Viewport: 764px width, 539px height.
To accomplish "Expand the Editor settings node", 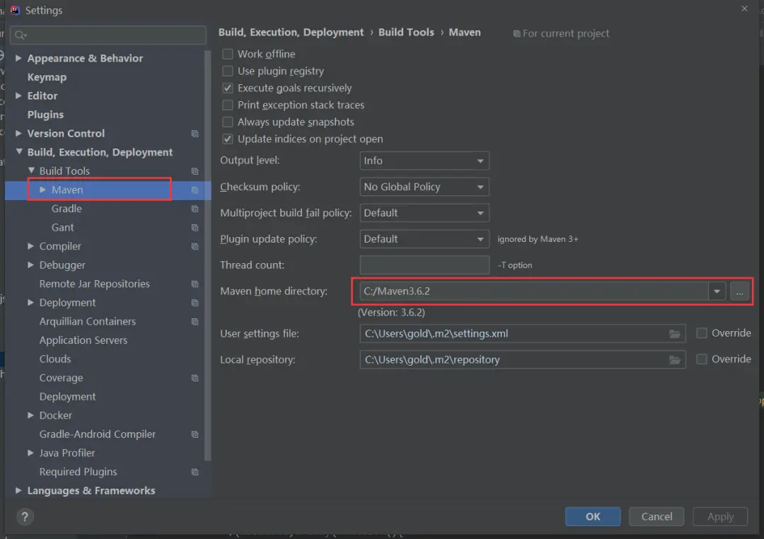I will click(18, 95).
